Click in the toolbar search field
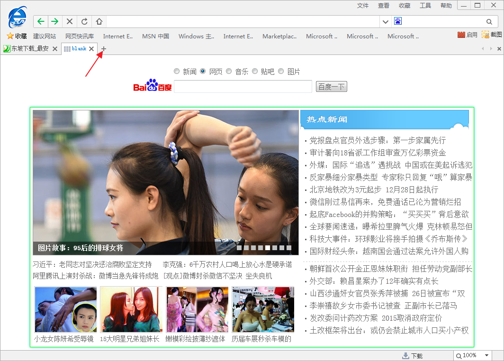 [x=443, y=21]
